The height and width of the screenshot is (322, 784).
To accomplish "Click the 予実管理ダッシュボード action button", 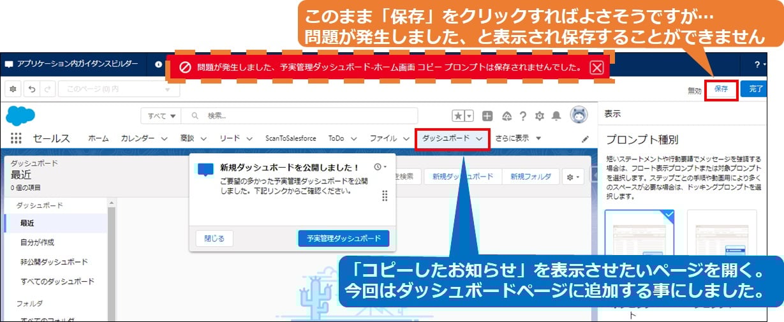I will (x=343, y=238).
